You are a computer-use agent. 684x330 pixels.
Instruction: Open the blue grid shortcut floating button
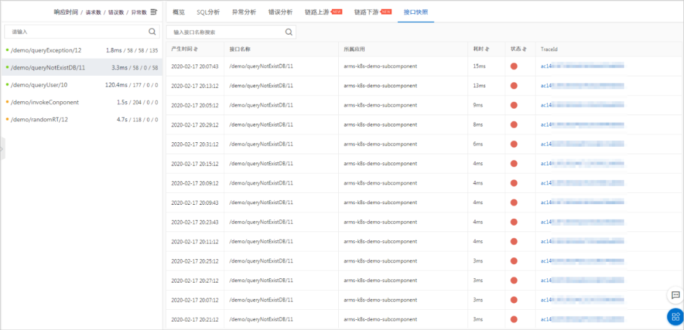pos(675,317)
